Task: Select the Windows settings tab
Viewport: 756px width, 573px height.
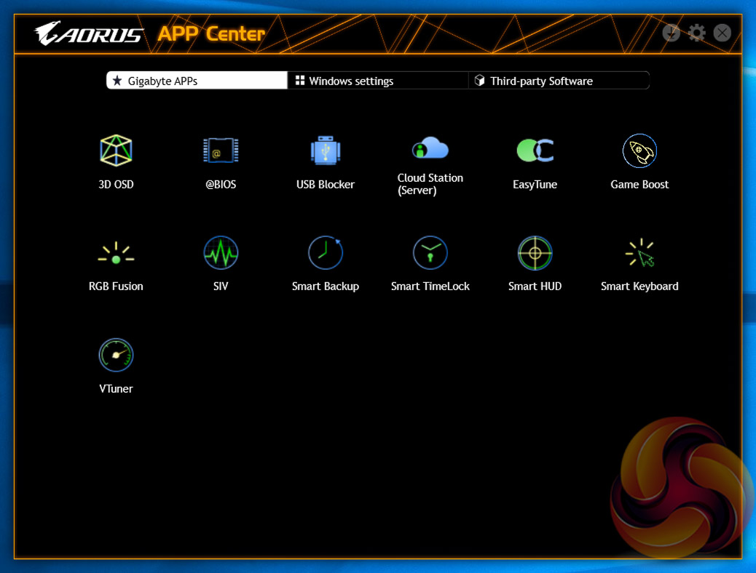Action: (x=377, y=81)
